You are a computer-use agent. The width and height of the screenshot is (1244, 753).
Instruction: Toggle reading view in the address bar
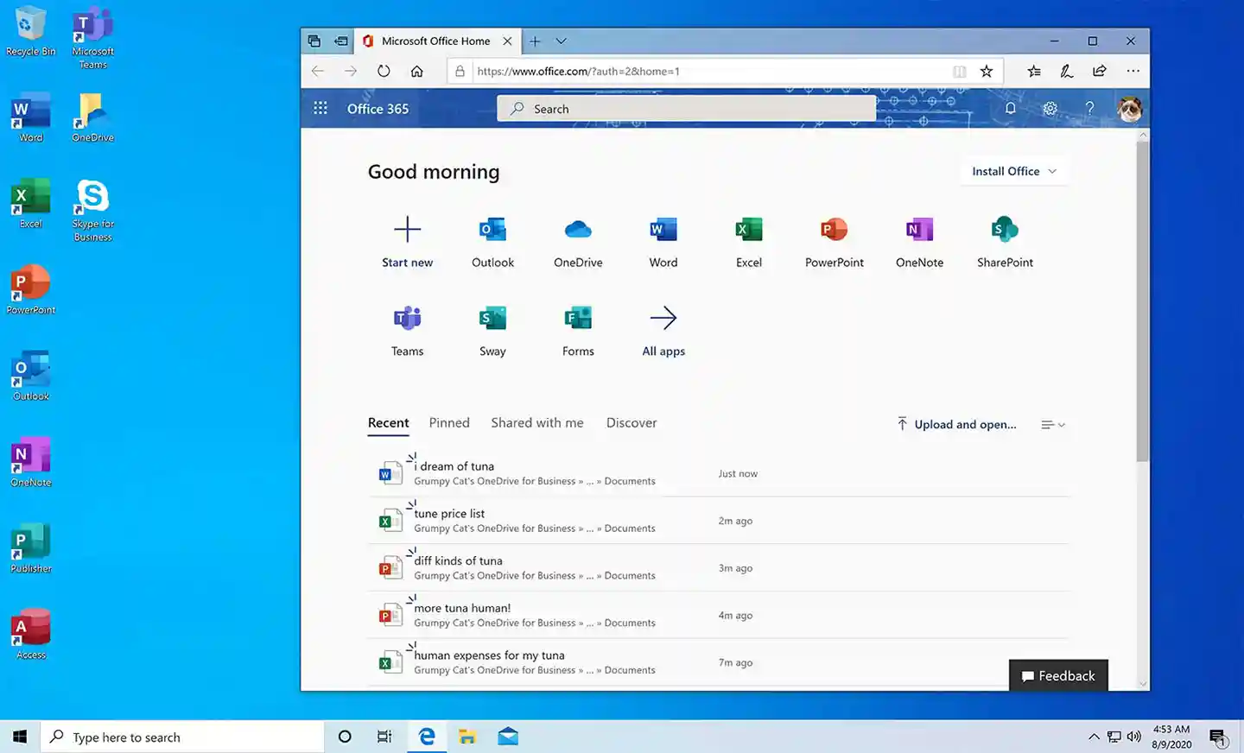tap(959, 72)
